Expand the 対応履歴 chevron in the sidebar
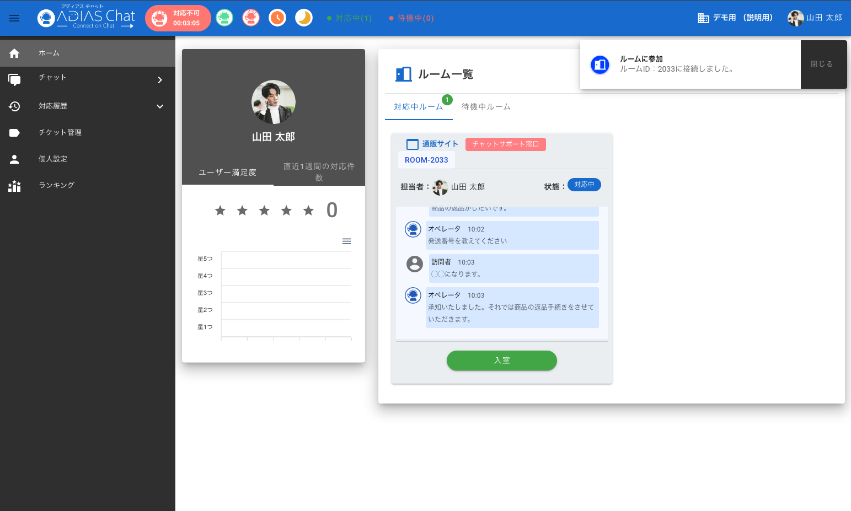The image size is (851, 511). (x=160, y=106)
